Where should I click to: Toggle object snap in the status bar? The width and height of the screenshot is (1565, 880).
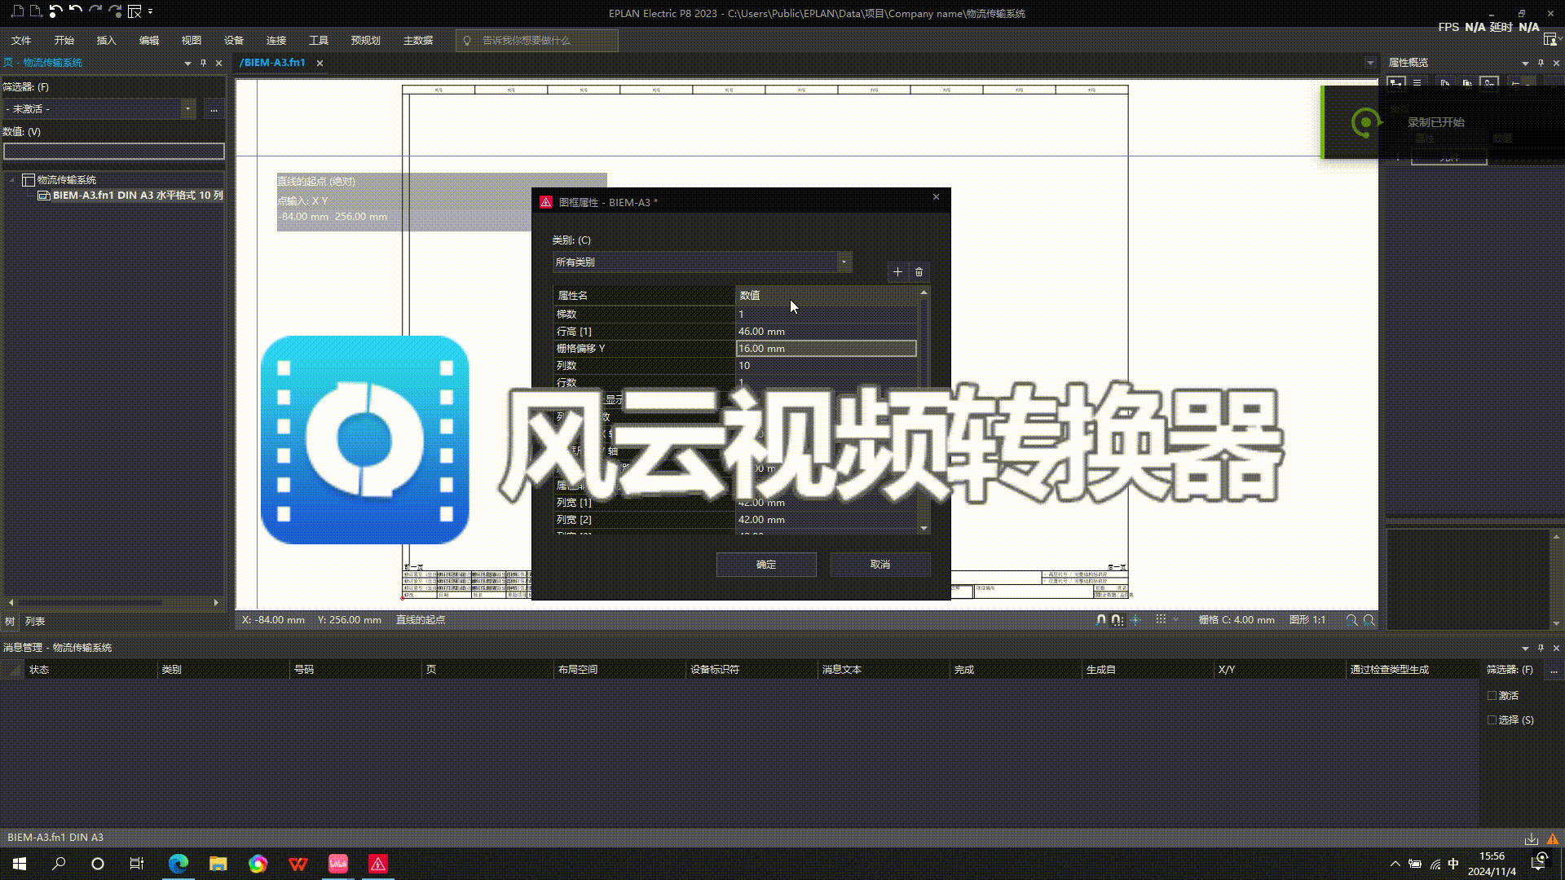click(x=1101, y=620)
